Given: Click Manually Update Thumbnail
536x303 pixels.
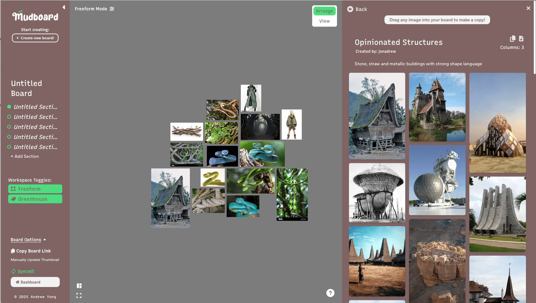Looking at the screenshot, I should [x=35, y=260].
